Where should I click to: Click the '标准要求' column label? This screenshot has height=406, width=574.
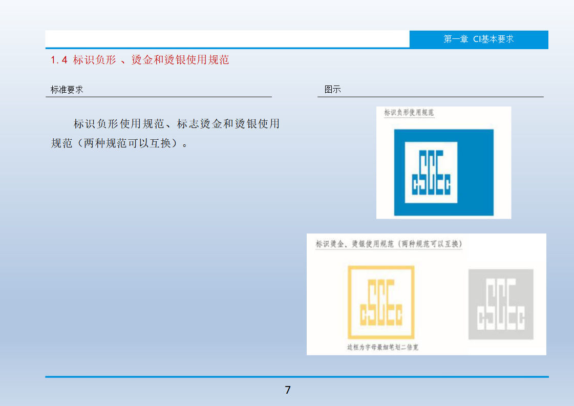67,90
